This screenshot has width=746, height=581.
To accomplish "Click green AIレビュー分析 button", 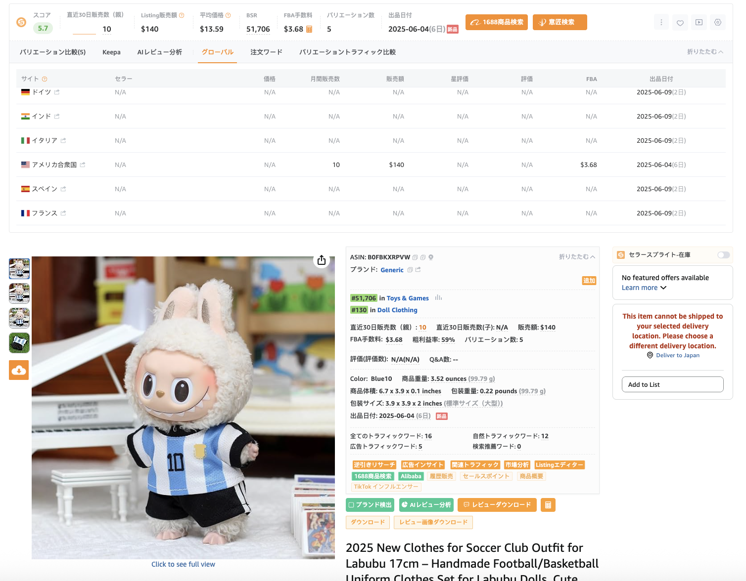I will pyautogui.click(x=426, y=505).
